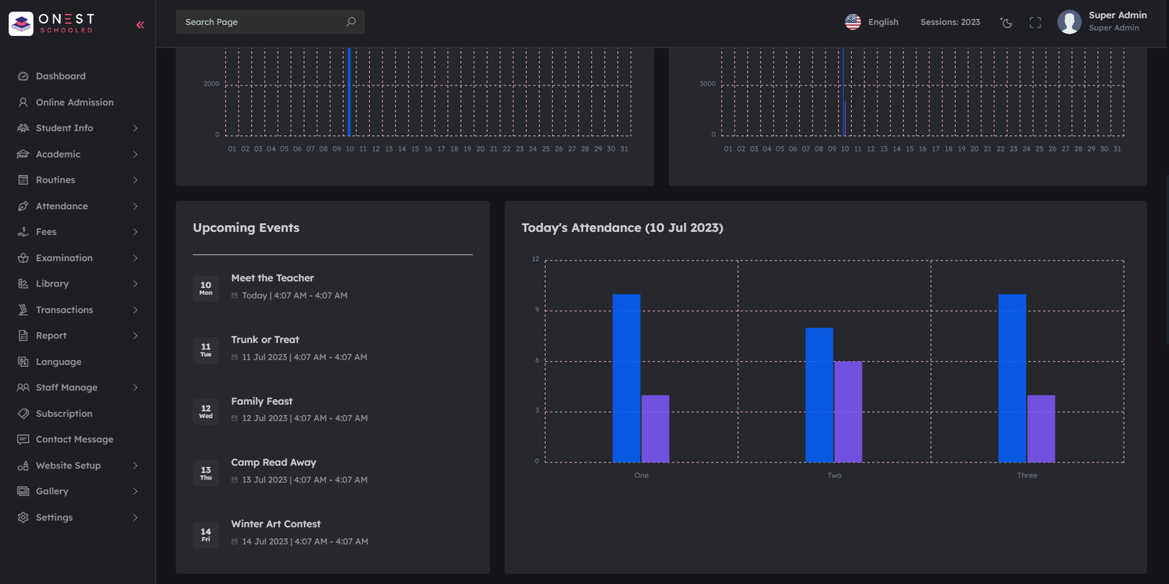Open the Super Admin avatar
Viewport: 1169px width, 584px height.
pyautogui.click(x=1070, y=22)
